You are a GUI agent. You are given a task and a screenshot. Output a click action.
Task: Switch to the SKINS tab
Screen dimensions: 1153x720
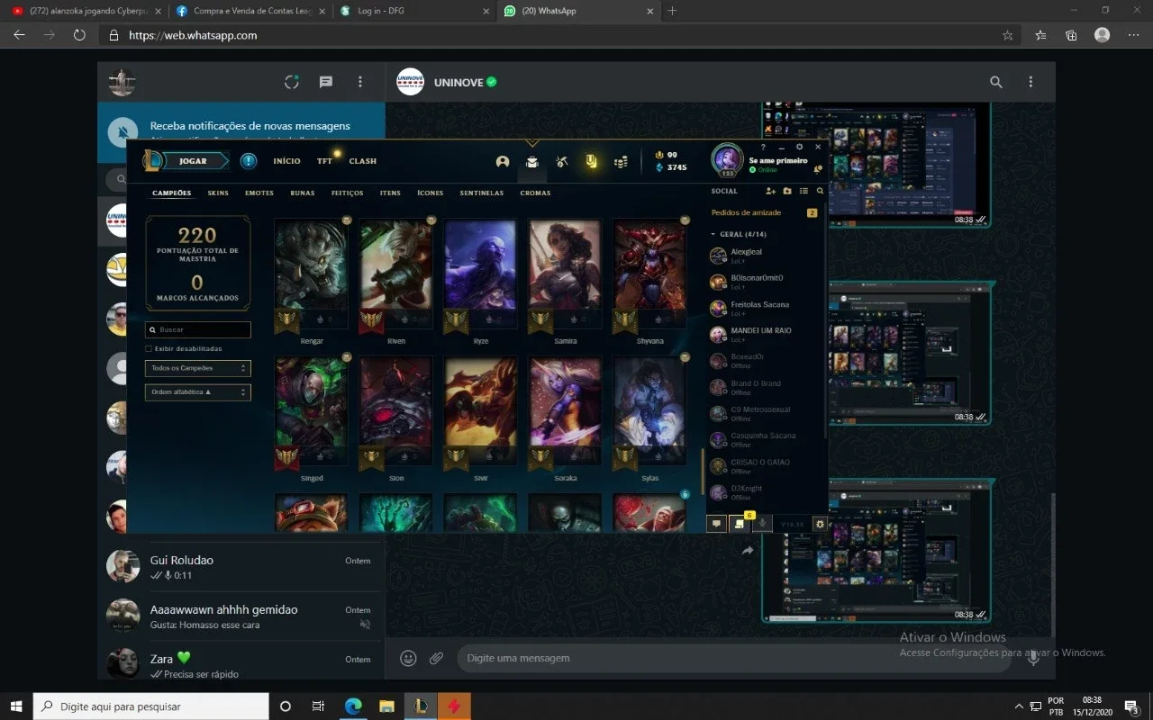coord(218,193)
